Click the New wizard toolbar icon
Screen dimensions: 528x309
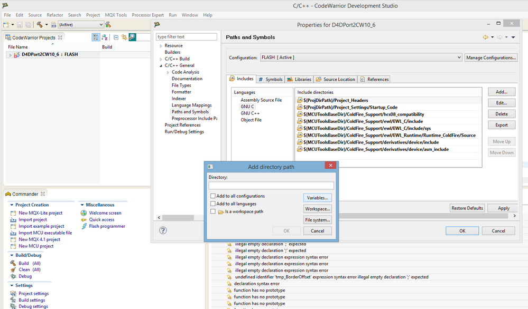tap(6, 24)
